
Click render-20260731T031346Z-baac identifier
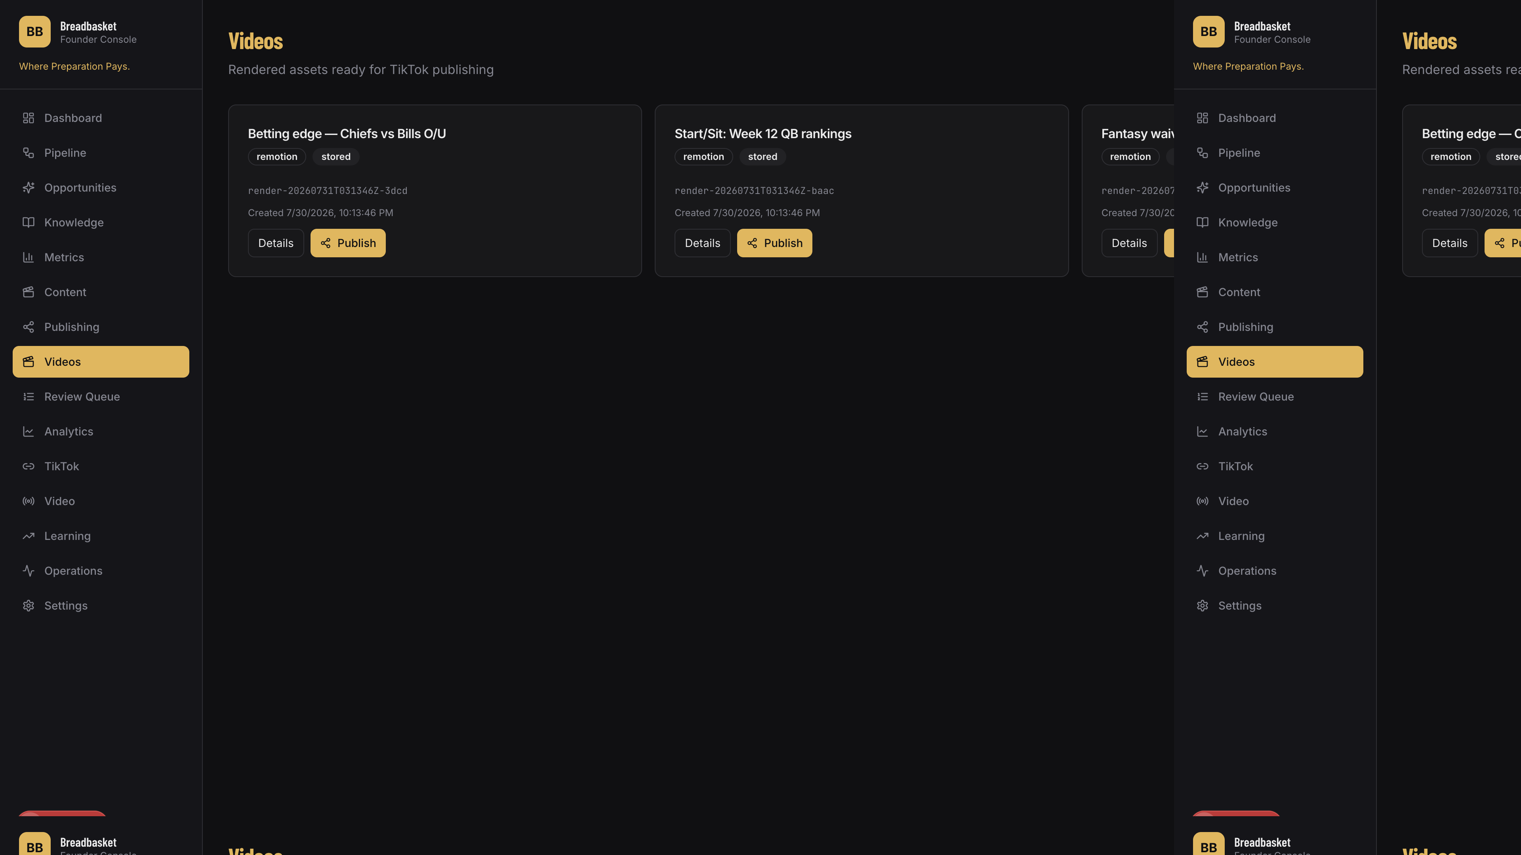pos(755,190)
